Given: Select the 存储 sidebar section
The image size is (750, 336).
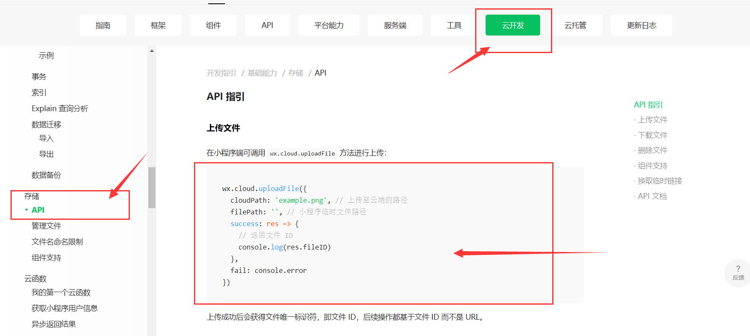Looking at the screenshot, I should point(32,196).
